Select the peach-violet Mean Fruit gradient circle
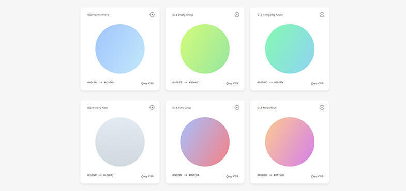Image resolution: width=406 pixels, height=191 pixels. 290,141
